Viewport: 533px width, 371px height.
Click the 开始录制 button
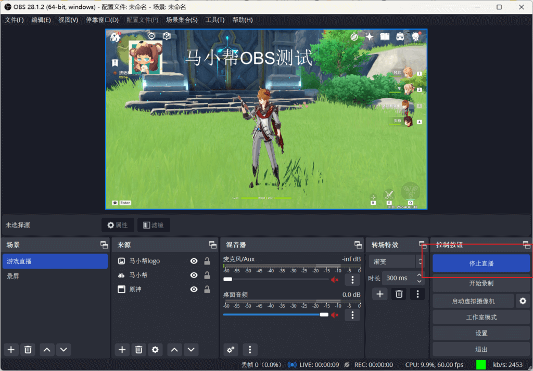click(481, 284)
